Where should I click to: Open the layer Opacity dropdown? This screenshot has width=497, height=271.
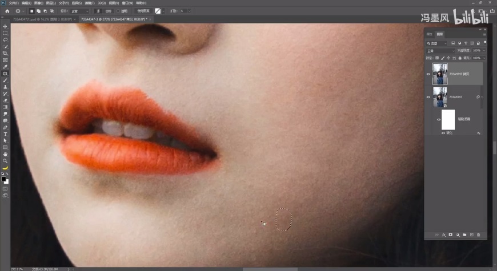(x=484, y=51)
